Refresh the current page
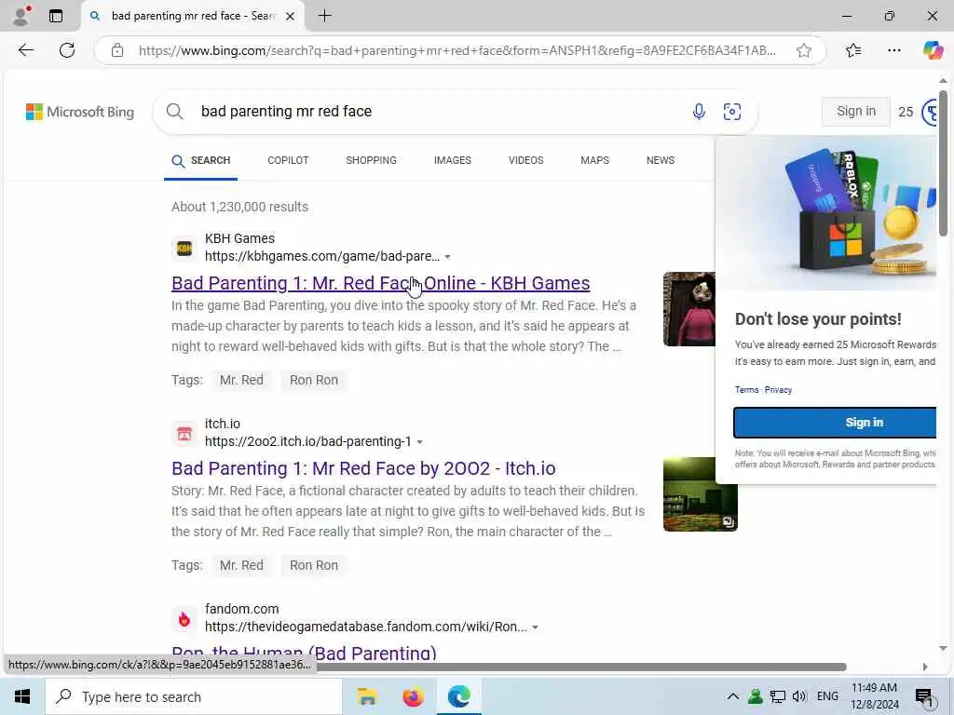The width and height of the screenshot is (954, 715). pyautogui.click(x=67, y=50)
